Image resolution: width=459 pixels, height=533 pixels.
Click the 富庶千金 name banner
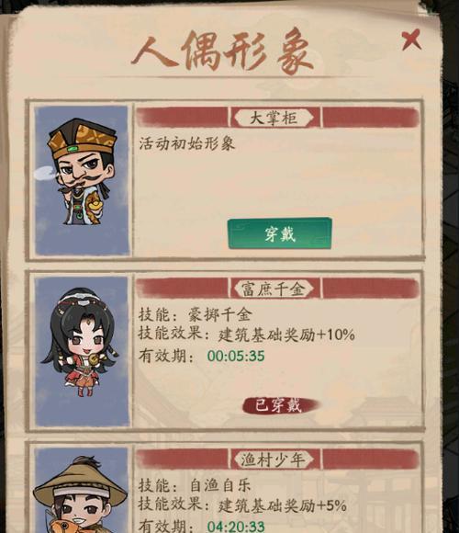[x=274, y=289]
